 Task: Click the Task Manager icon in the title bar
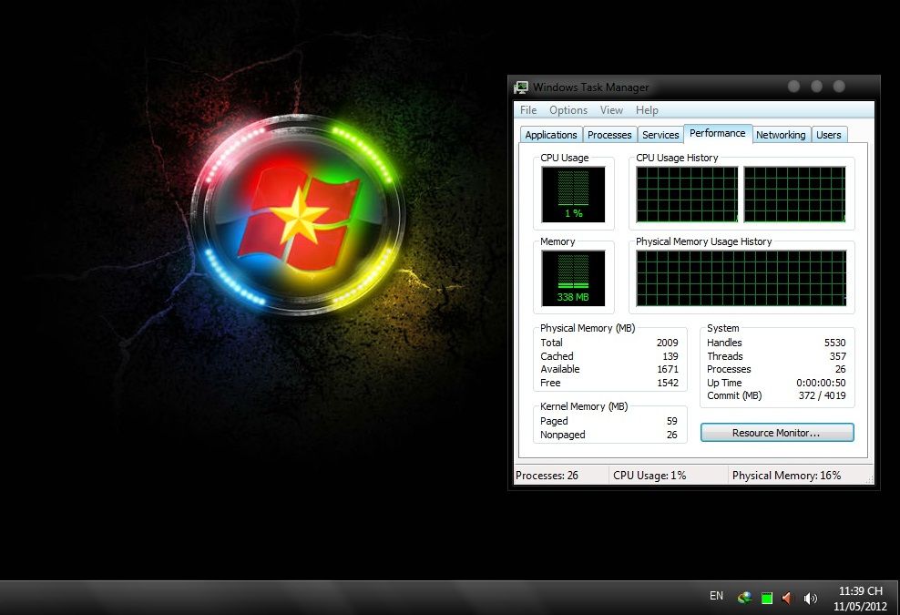(521, 87)
